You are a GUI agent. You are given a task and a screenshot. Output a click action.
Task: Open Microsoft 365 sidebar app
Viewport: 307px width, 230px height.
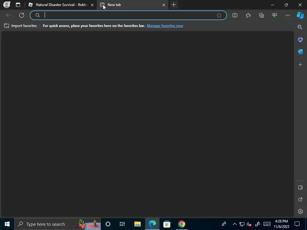(x=300, y=40)
